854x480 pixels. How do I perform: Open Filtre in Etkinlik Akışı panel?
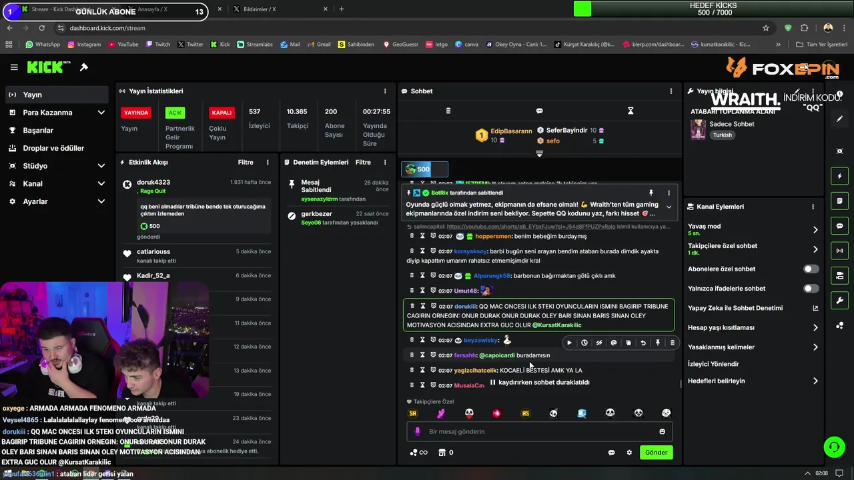[246, 162]
